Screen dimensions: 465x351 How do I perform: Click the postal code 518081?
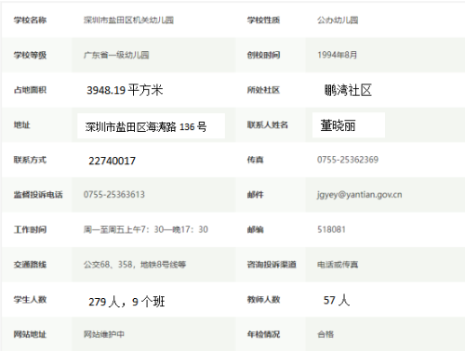331,229
